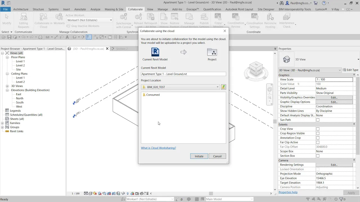The width and height of the screenshot is (360, 202).
Task: Click the Initiate button
Action: click(199, 156)
